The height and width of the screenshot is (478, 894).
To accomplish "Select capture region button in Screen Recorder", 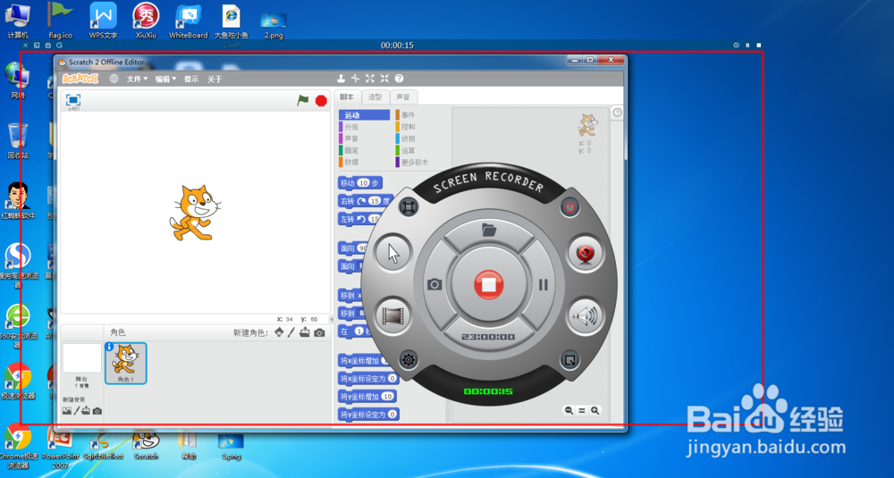I will point(408,207).
